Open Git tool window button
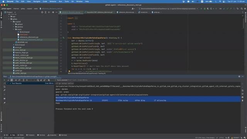This screenshot has width=247, height=139. click(x=6, y=135)
